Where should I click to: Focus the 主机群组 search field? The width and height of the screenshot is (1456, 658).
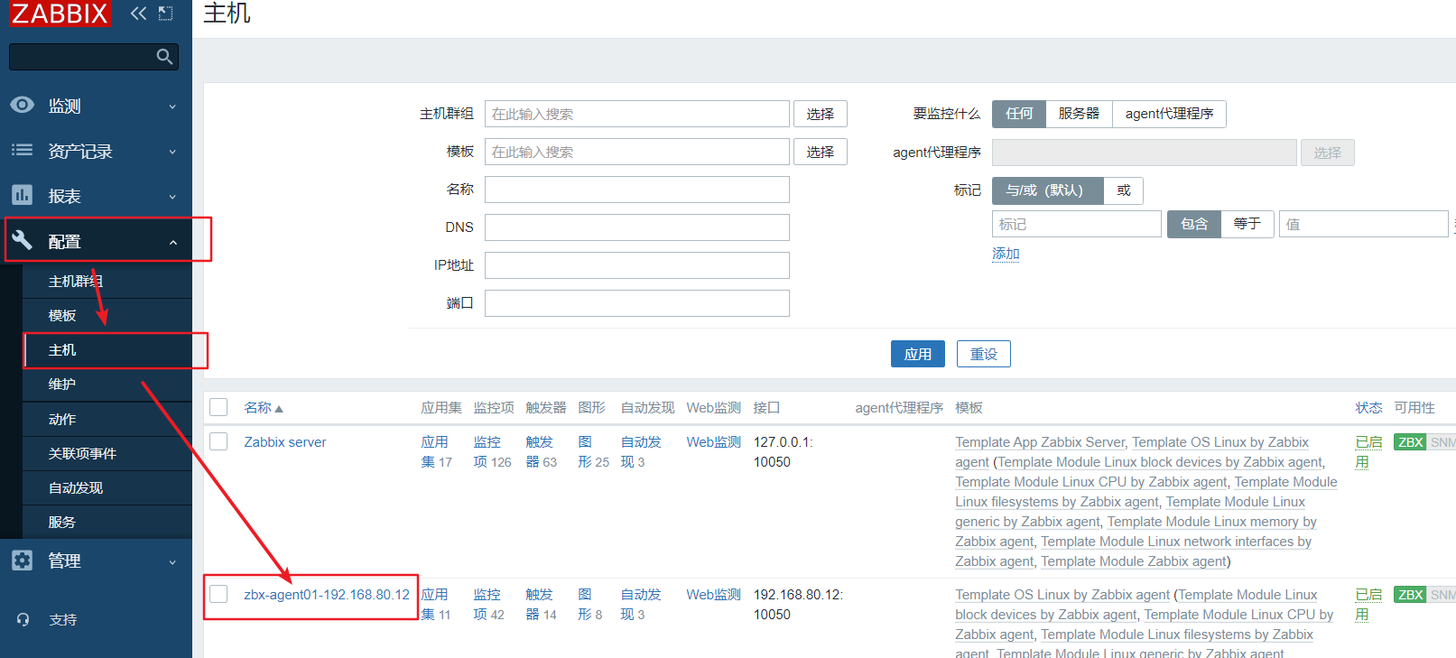click(x=637, y=114)
